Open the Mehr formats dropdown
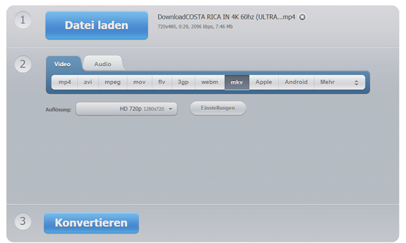406x243 pixels. tap(340, 82)
